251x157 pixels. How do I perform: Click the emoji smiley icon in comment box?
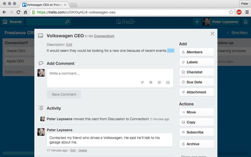pos(159,82)
